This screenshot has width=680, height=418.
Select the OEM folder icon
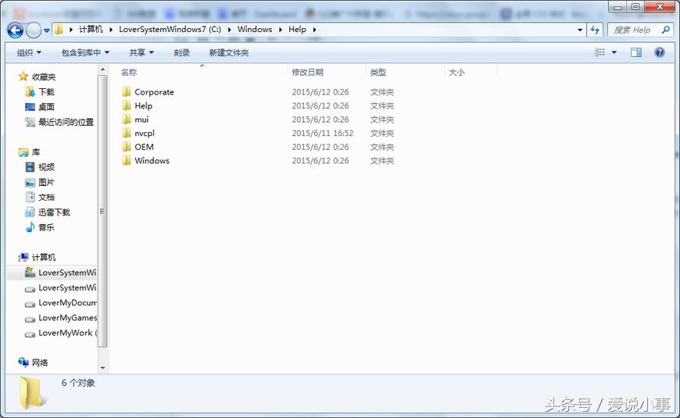point(126,147)
